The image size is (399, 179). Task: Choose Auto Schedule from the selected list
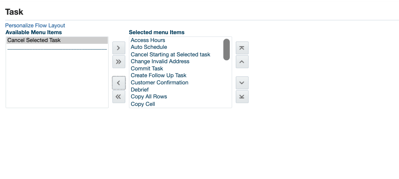tap(149, 47)
